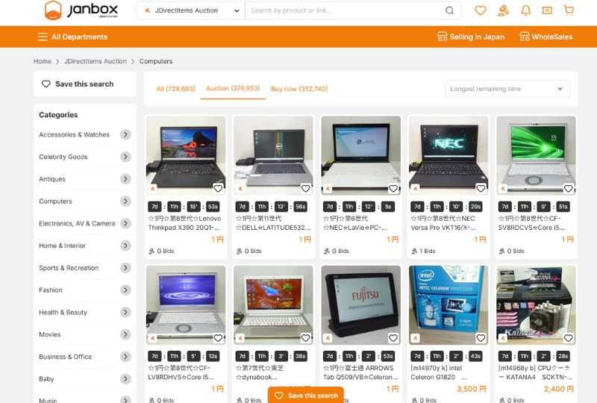Viewport: 597px width, 403px height.
Task: Favorite the NEC LaVie listing
Action: point(393,188)
